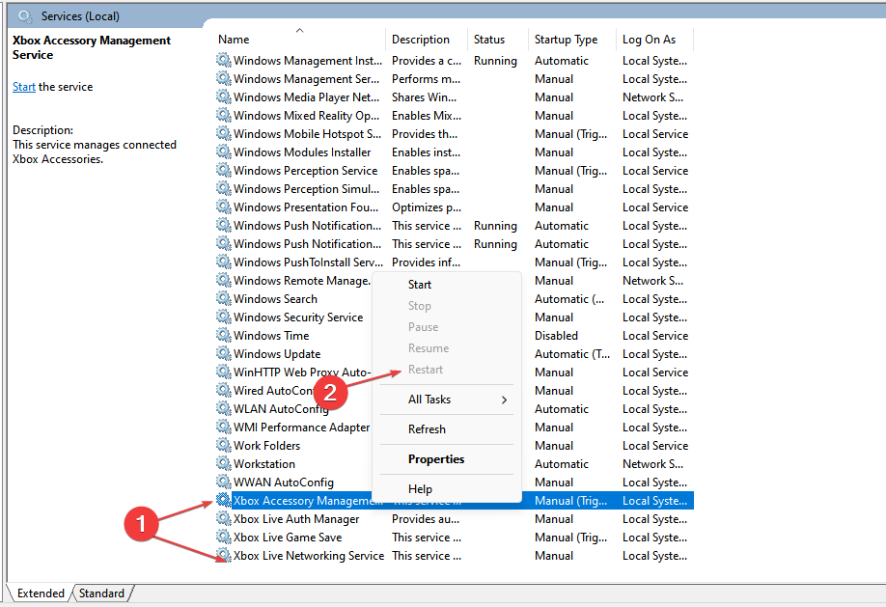Click the 'Shares Win...' description cell

pos(425,97)
